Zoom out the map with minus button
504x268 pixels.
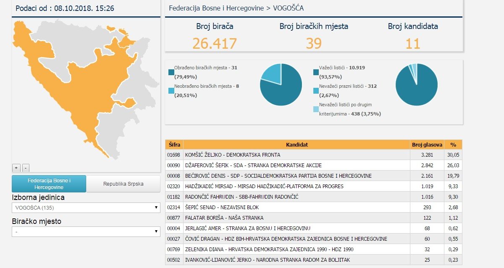click(26, 168)
